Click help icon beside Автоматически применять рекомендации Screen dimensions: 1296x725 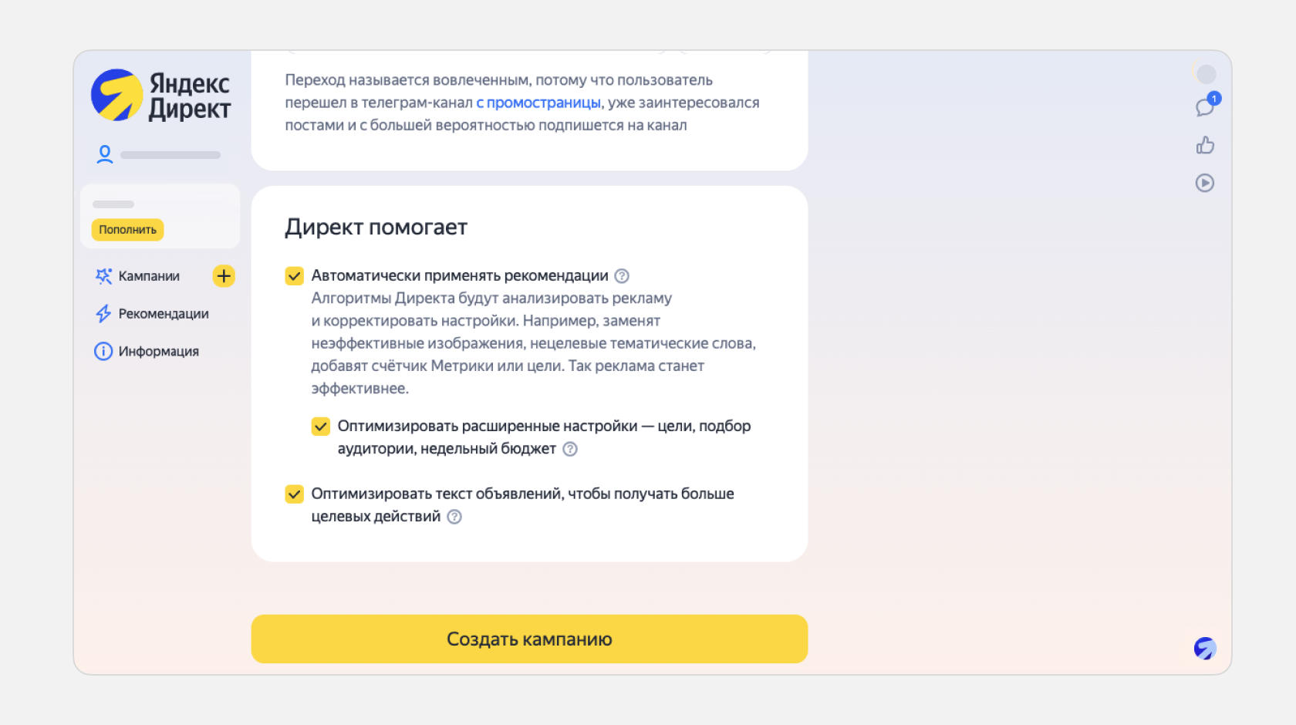[x=622, y=275]
